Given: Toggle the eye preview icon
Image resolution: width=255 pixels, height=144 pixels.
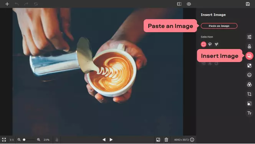Looking at the screenshot, I should pyautogui.click(x=189, y=4).
